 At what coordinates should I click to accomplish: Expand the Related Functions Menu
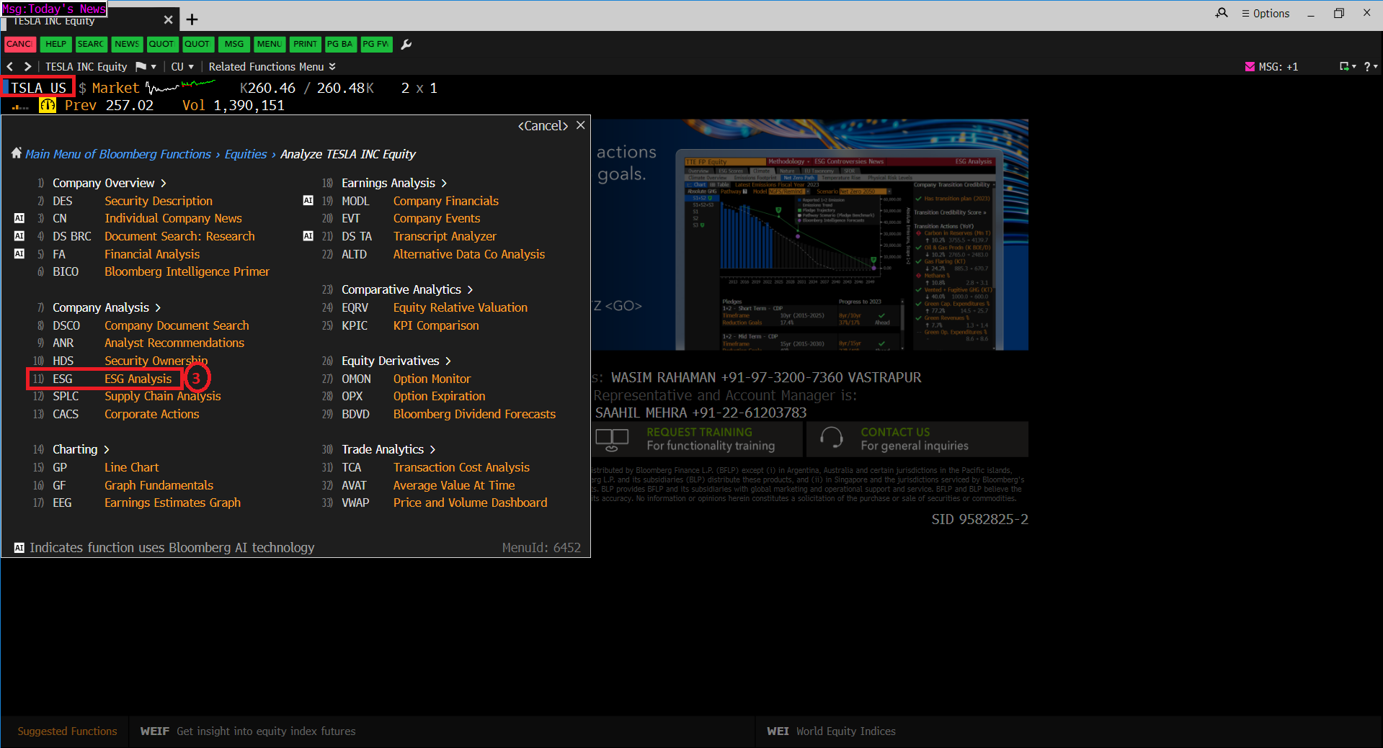(x=272, y=66)
